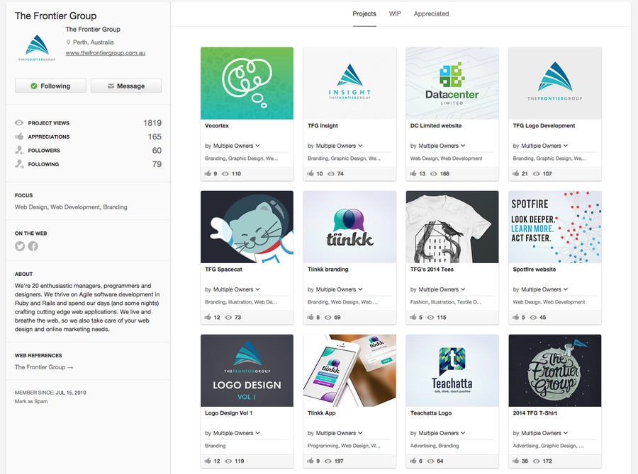Click the Following person icon in stats
The width and height of the screenshot is (638, 474).
tap(19, 164)
